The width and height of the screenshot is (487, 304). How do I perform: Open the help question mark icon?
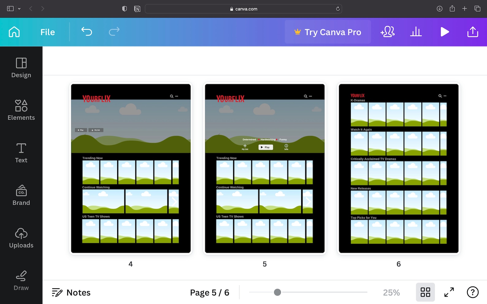tap(473, 292)
